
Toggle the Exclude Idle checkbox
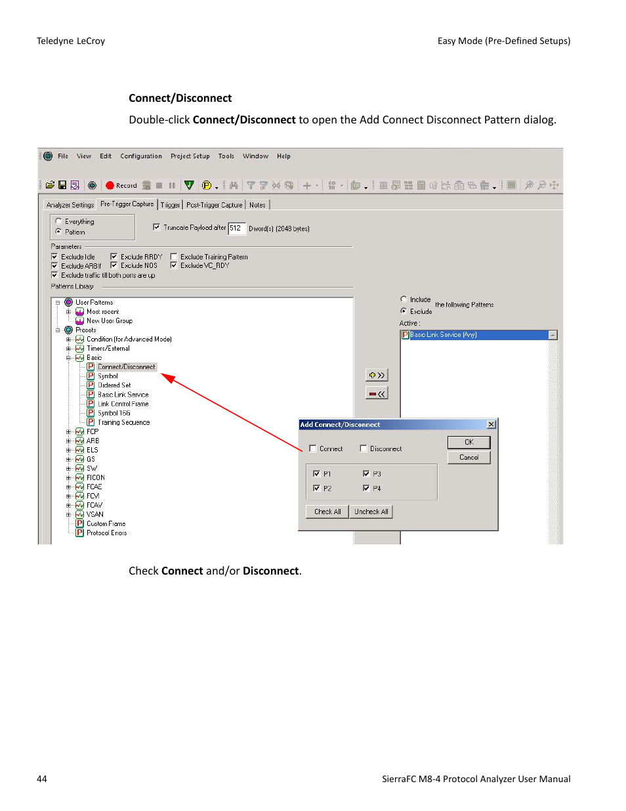pos(54,257)
